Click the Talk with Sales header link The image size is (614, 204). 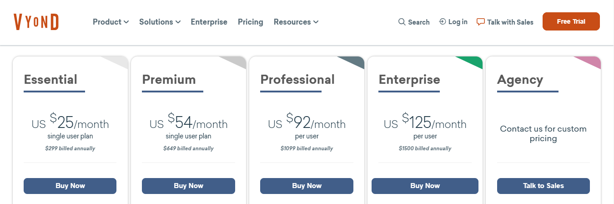510,22
